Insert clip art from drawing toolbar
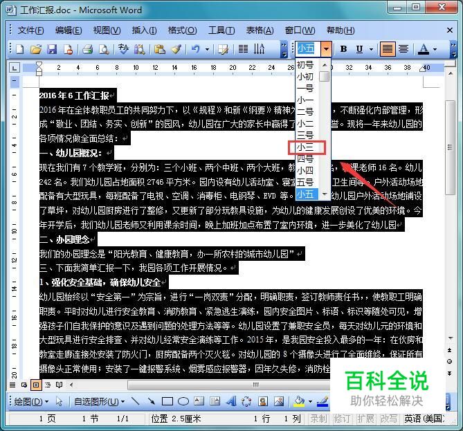463x431 pixels. [263, 401]
